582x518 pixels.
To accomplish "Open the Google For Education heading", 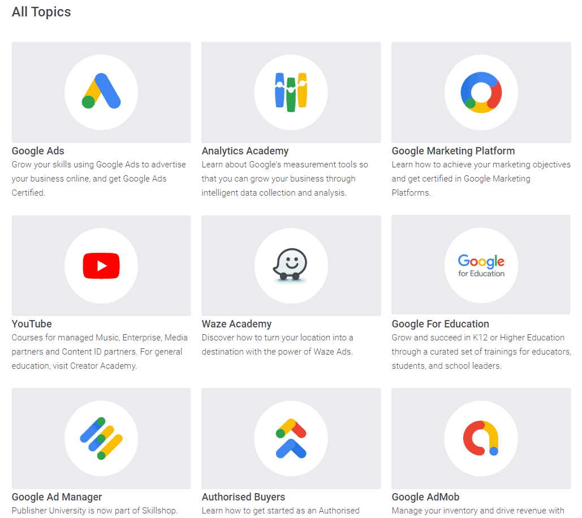I will [x=440, y=324].
